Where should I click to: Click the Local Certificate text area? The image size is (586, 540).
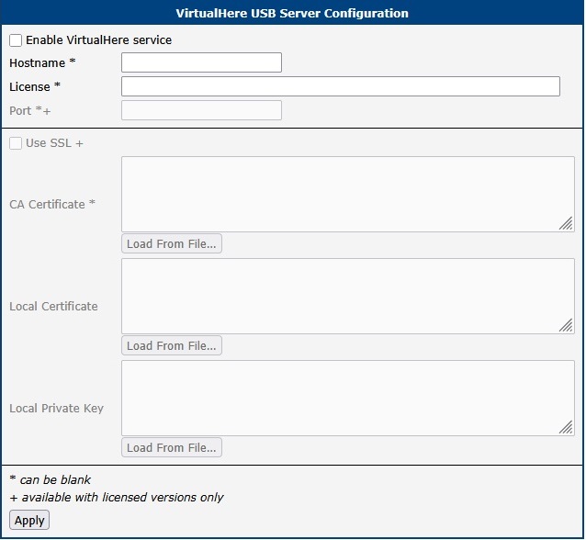(x=348, y=297)
